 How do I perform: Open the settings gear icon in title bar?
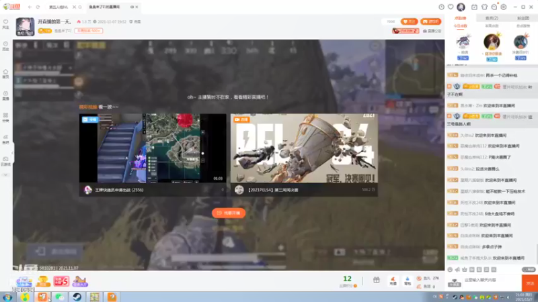[x=504, y=7]
